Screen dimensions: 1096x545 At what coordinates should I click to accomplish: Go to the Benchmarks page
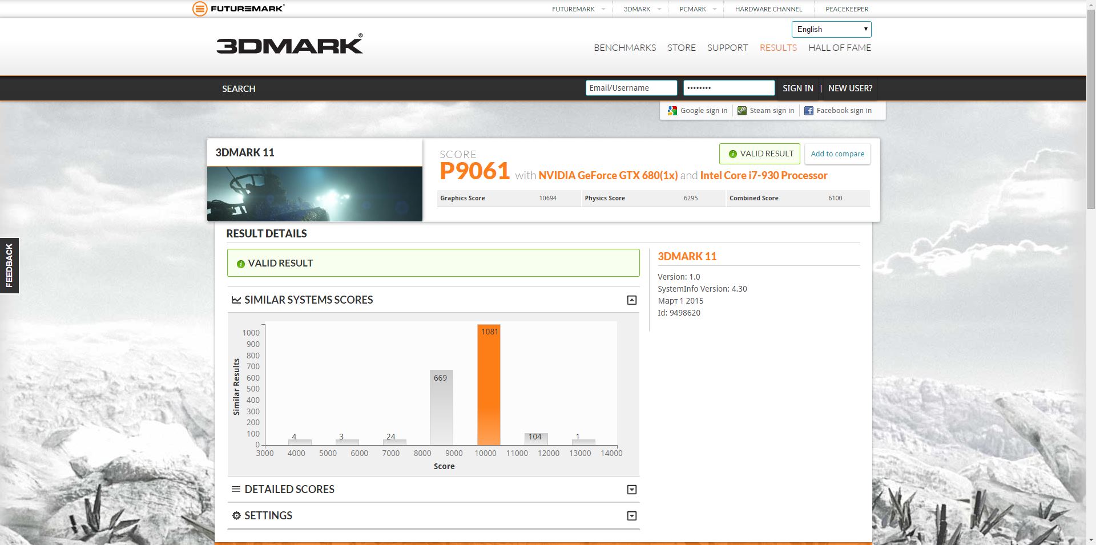click(625, 48)
